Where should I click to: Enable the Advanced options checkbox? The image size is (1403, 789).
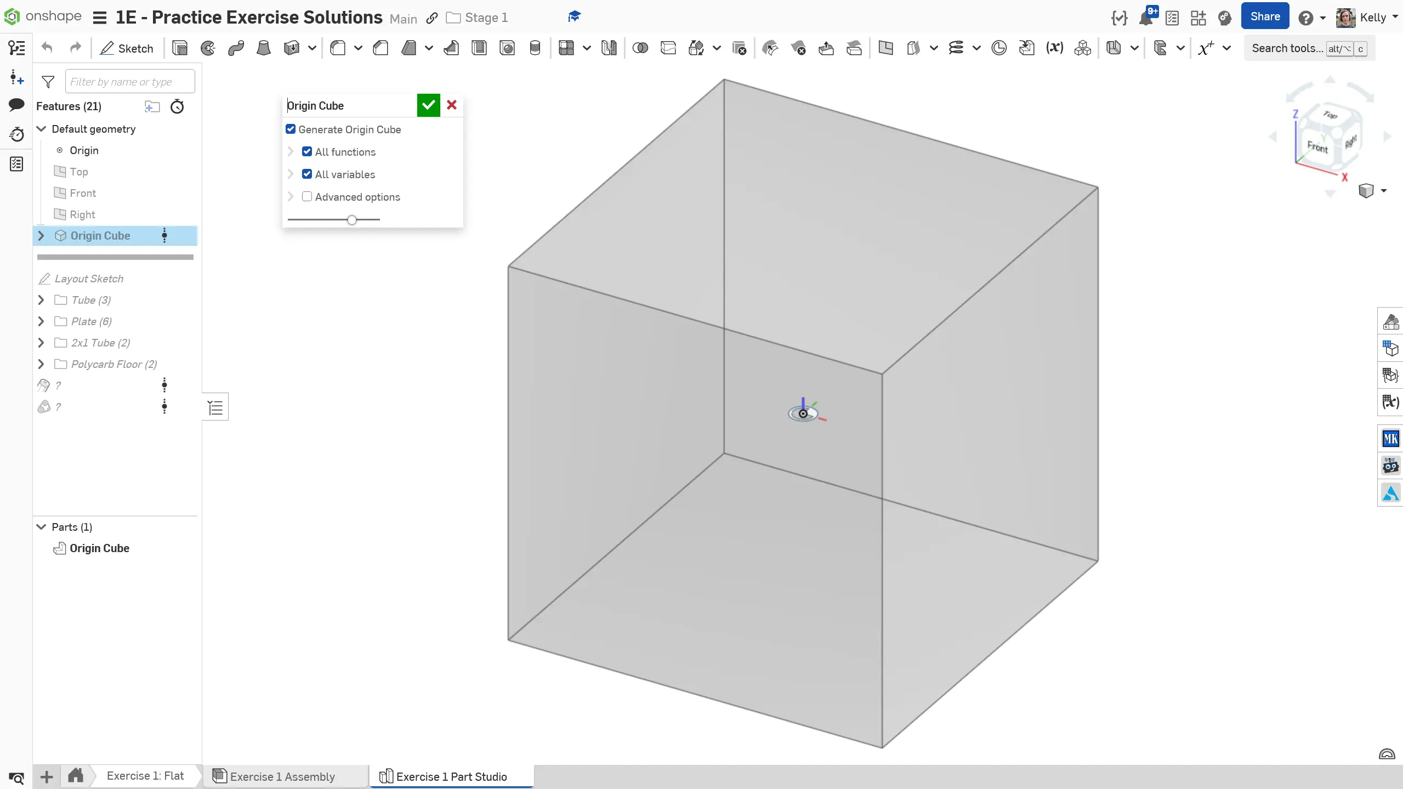(x=307, y=197)
